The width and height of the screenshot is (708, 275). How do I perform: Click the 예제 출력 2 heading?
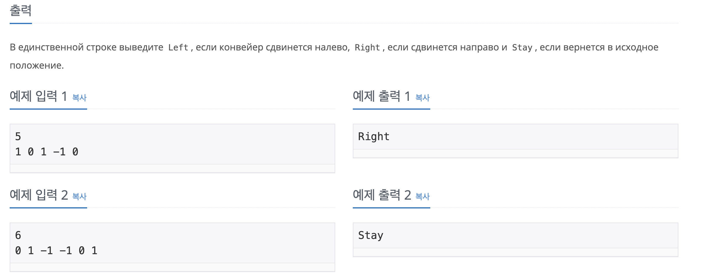(382, 195)
